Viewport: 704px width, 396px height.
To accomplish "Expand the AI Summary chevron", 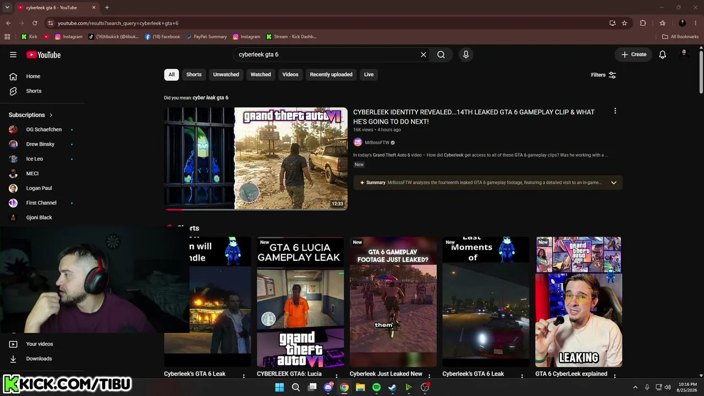I will click(614, 183).
